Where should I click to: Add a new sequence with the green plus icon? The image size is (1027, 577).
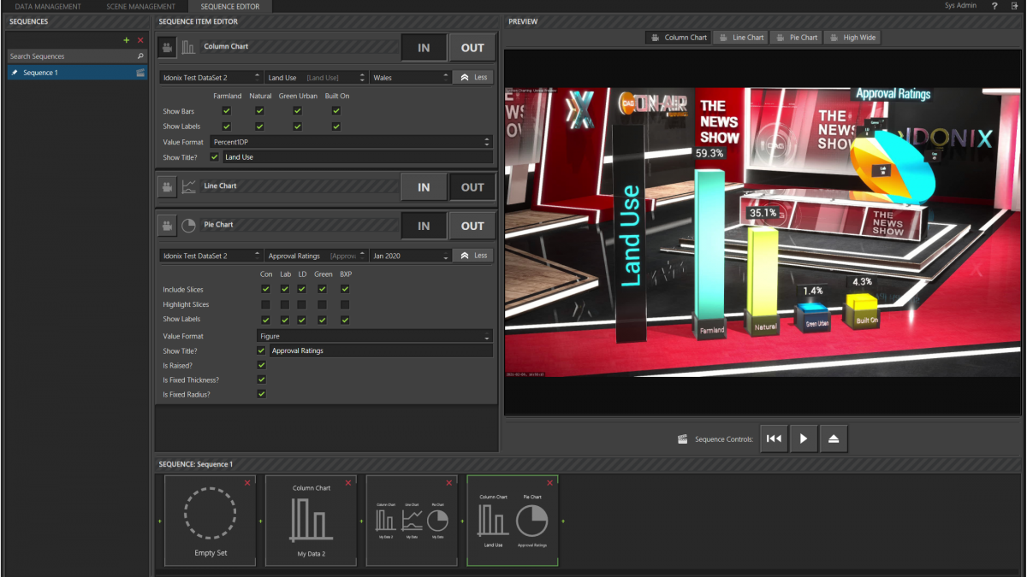point(125,39)
